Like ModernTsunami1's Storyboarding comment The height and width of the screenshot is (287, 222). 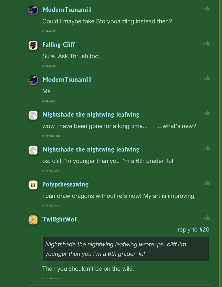point(207,9)
